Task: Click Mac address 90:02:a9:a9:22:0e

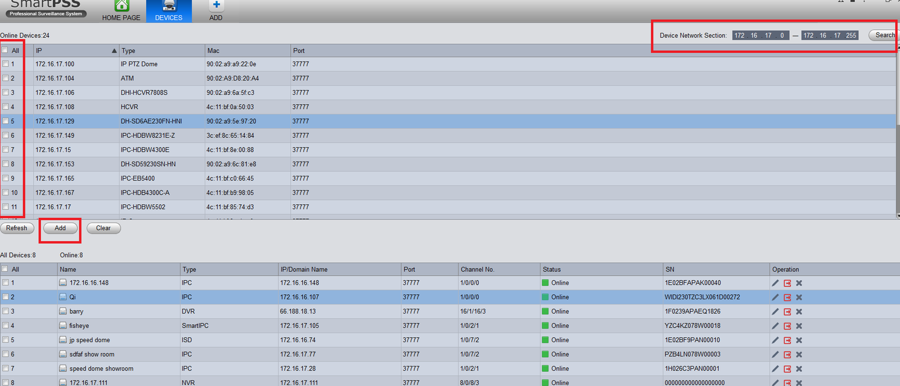Action: pos(231,64)
